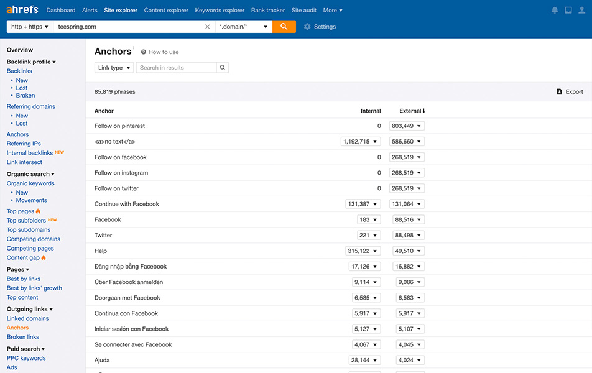Open Best by links report

click(24, 279)
